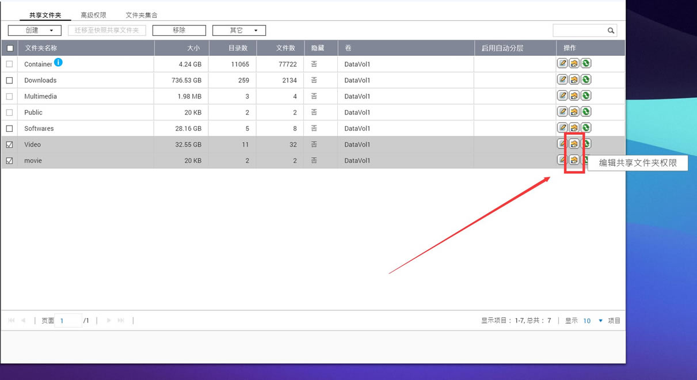Check the Public folder checkbox
The image size is (697, 380).
click(9, 112)
